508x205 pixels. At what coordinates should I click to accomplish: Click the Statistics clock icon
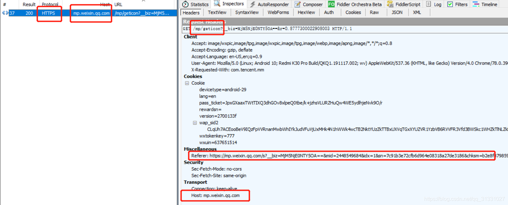coord(185,4)
